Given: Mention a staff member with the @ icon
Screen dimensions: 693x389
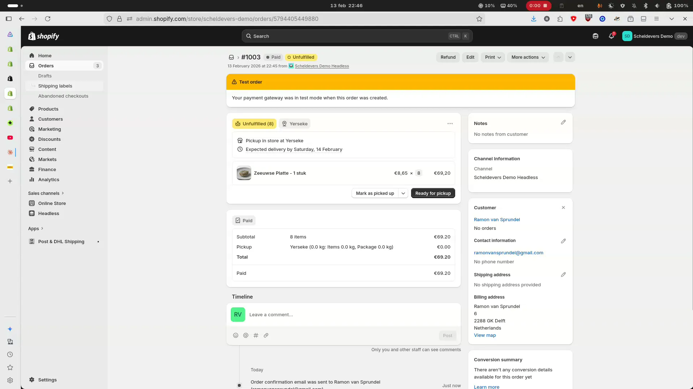Looking at the screenshot, I should (x=246, y=335).
